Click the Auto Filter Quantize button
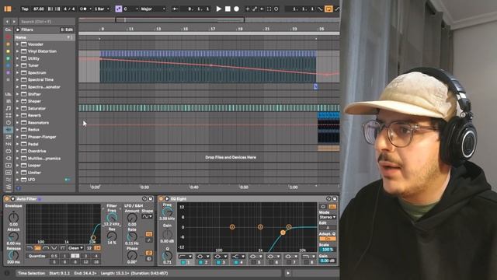Screen dimensions: 497x280 (36, 256)
